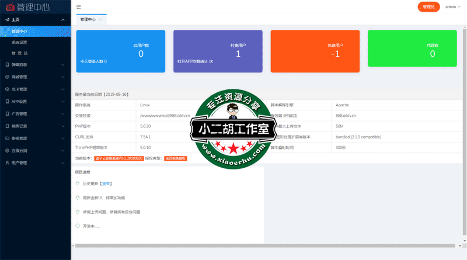Click the 弹窗消息 sidebar icon
The image size is (467, 260).
[x=6, y=64]
